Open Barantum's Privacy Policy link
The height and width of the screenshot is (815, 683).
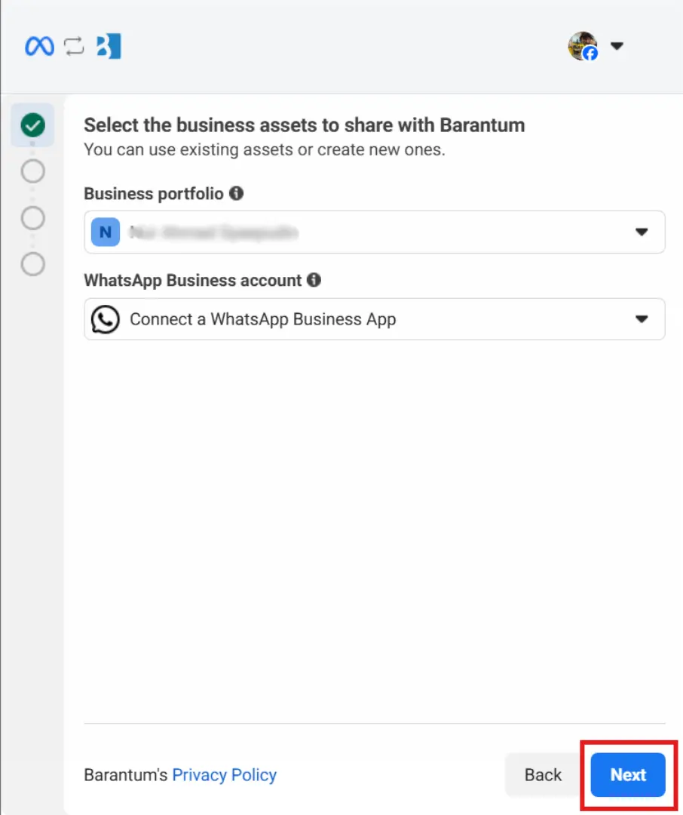point(224,774)
